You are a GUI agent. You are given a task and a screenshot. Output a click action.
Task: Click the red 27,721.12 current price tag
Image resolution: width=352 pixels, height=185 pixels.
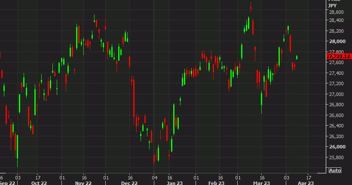coord(339,56)
